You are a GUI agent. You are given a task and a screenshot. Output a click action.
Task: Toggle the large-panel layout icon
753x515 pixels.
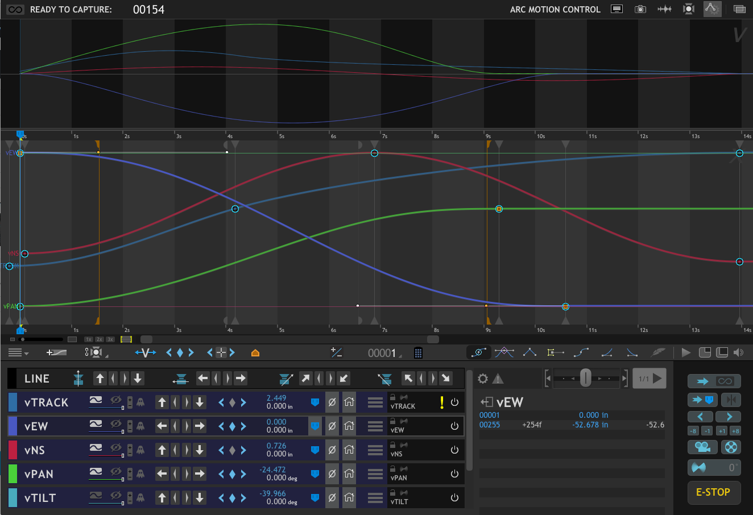tap(722, 352)
